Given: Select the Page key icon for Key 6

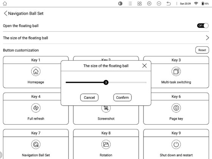Looking at the screenshot, I should [176, 108].
